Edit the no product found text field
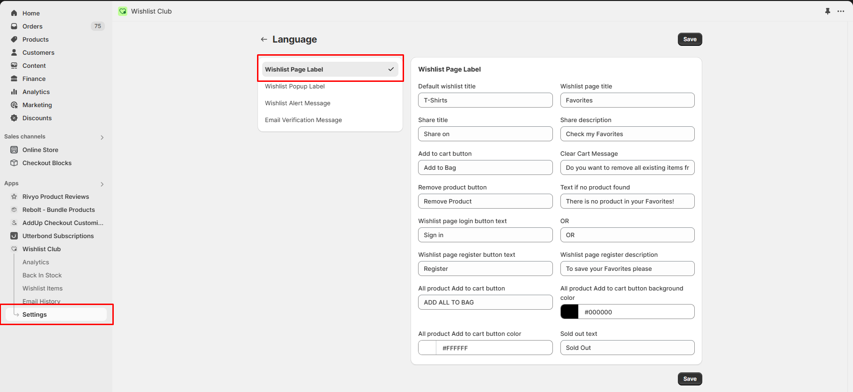 tap(627, 201)
